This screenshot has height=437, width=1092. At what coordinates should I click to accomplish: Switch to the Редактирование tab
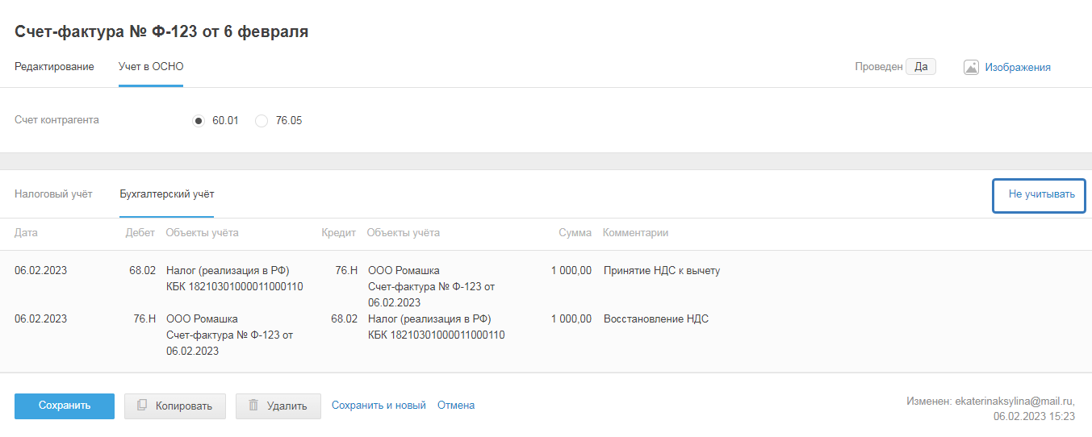point(54,67)
